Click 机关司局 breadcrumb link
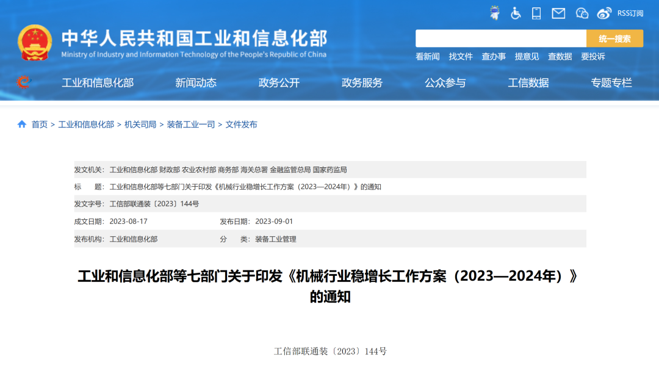Image resolution: width=659 pixels, height=368 pixels. click(x=140, y=124)
